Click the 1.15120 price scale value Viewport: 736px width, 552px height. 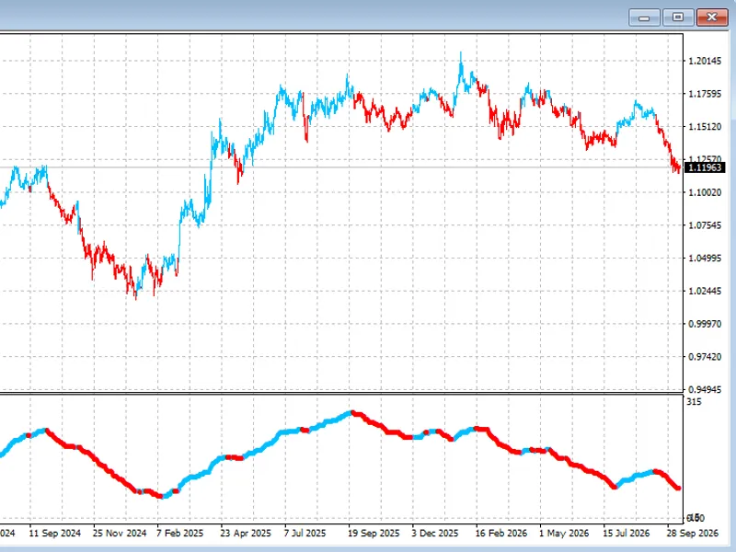[705, 127]
